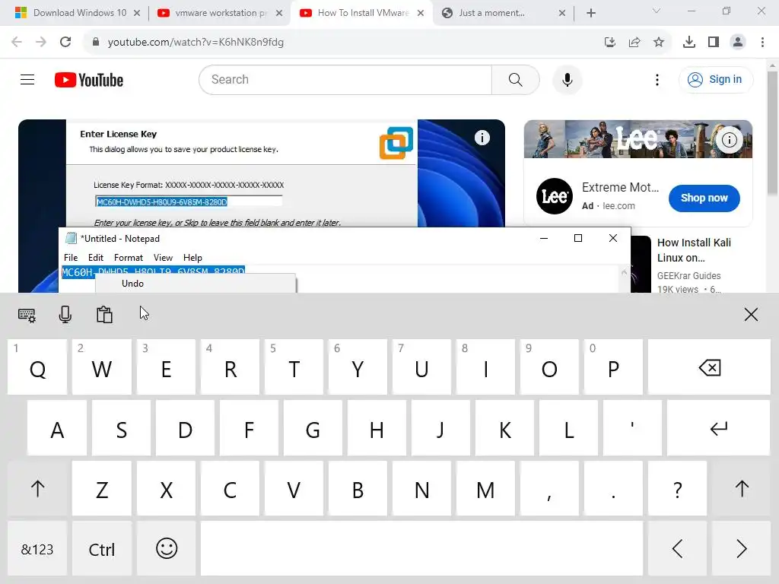Screen dimensions: 779x584
Task: Open Lee advertiser logo
Action: pos(555,196)
